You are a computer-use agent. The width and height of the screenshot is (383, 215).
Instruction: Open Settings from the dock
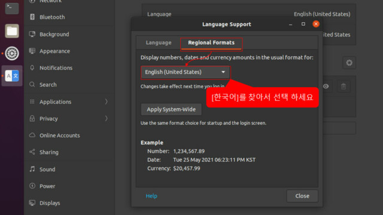pyautogui.click(x=12, y=53)
